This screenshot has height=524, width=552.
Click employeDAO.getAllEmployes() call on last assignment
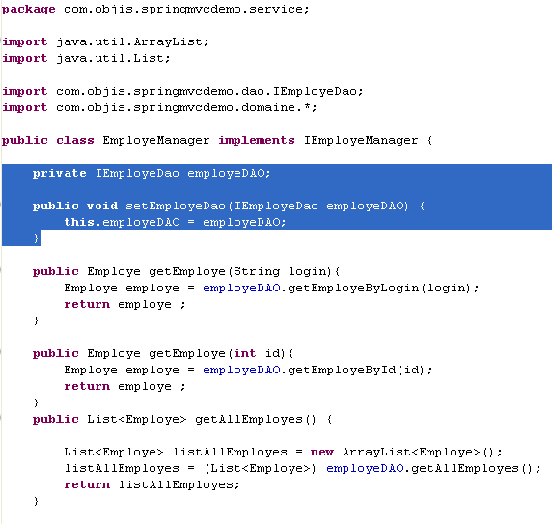pyautogui.click(x=428, y=469)
